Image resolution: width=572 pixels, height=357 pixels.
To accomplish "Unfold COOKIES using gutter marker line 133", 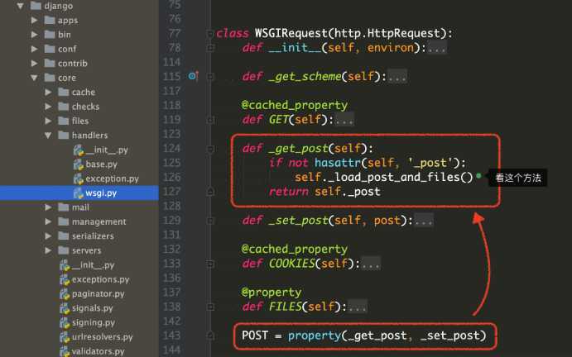I will pos(210,264).
